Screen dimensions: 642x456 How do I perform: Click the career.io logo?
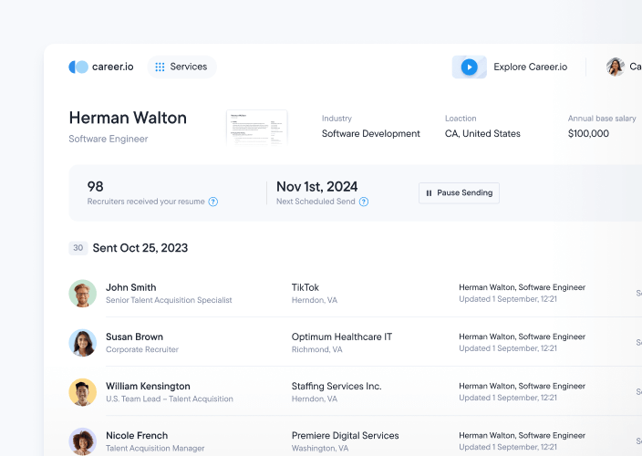(x=100, y=67)
